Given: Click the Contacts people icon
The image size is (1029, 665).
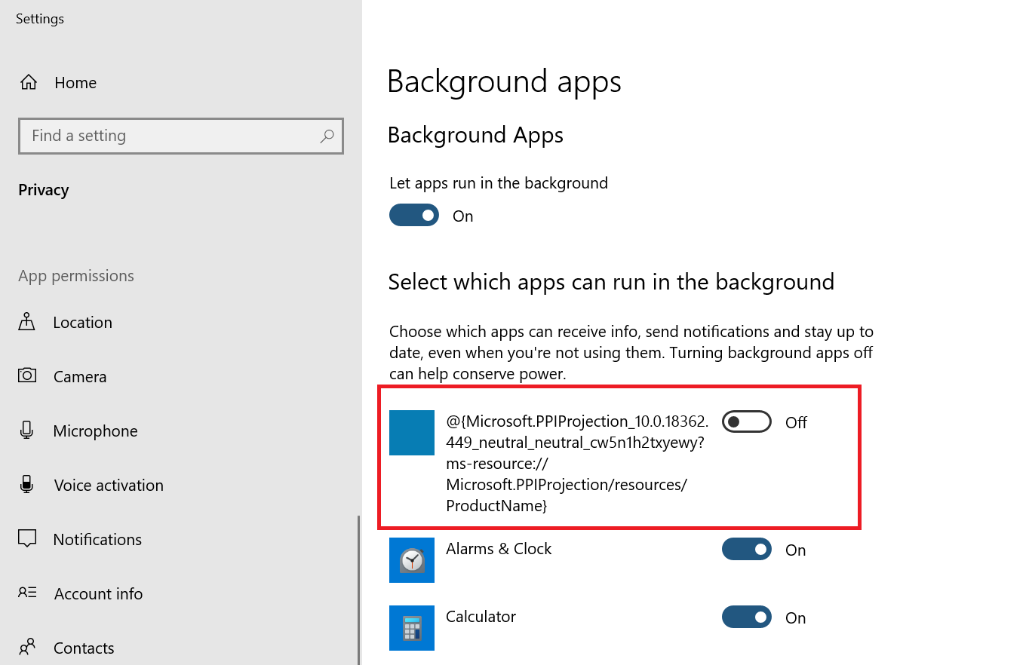Looking at the screenshot, I should (x=27, y=648).
